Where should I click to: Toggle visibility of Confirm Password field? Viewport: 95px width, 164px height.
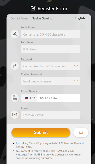click(76, 81)
